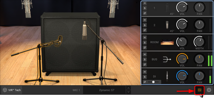Mute mic channel 2
Viewport: 214px width, 102px height.
coord(145,20)
